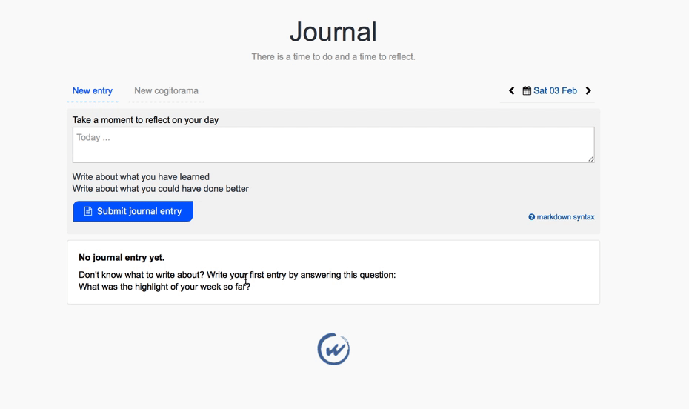Submit the journal entry

[133, 211]
